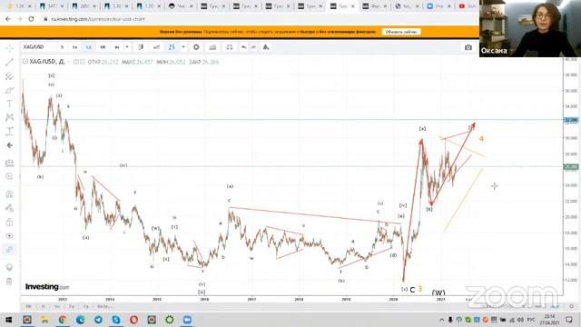Screen dimensions: 581x327
Task: Select the brush drawing tool
Action: (9, 90)
